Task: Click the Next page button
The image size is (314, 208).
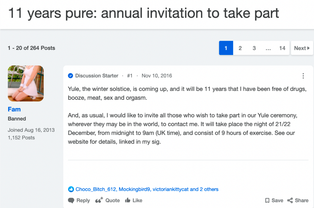Action: [x=302, y=48]
